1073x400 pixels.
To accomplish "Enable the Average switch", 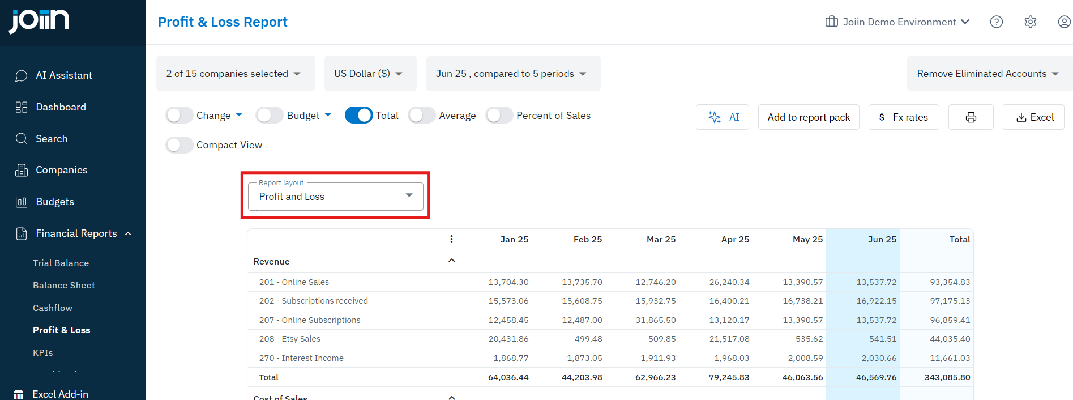I will coord(422,116).
